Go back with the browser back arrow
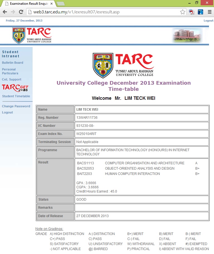 [5, 12]
